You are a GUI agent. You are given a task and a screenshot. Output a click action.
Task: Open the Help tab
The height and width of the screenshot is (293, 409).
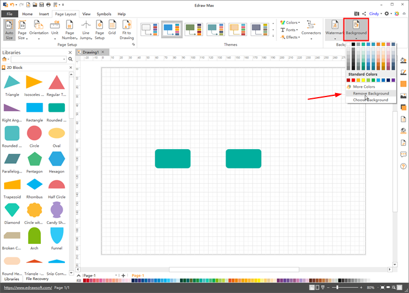pos(122,14)
